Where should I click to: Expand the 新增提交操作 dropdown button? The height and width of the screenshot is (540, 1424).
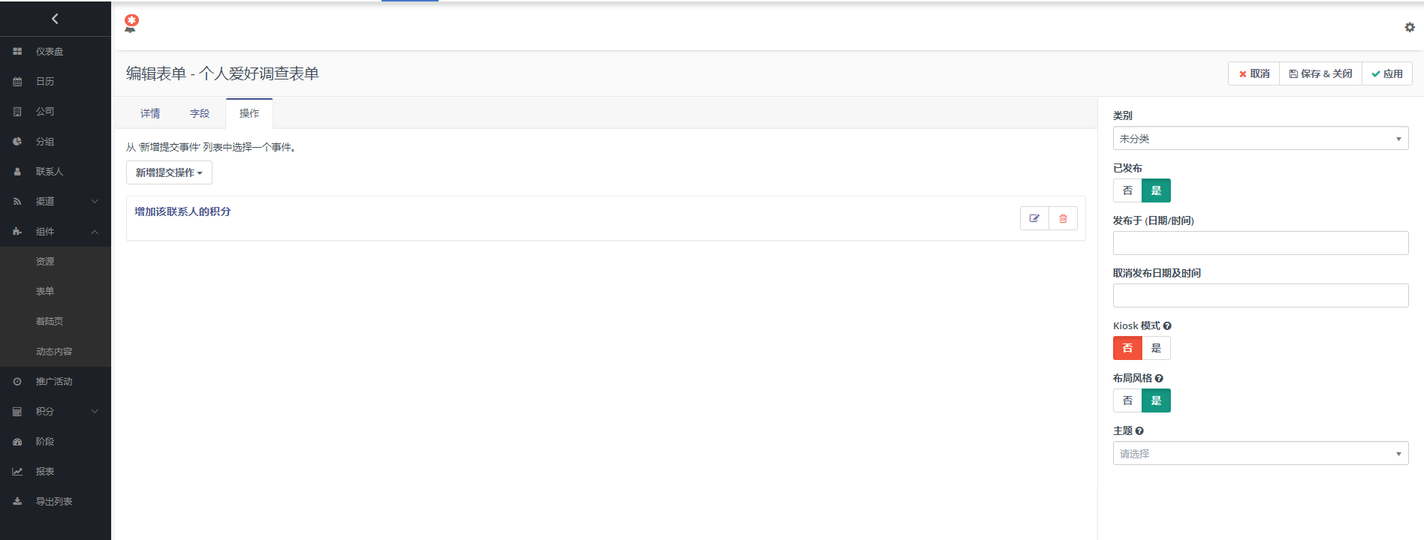point(169,172)
